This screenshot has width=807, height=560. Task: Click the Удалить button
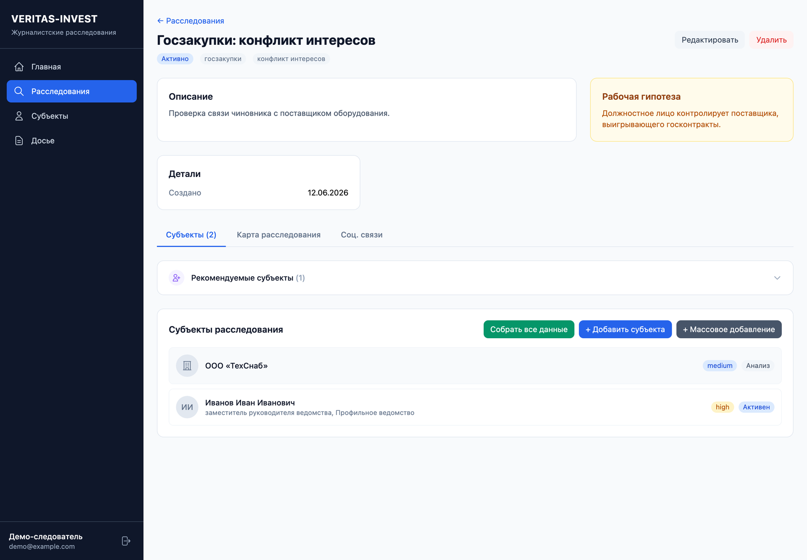pos(771,40)
